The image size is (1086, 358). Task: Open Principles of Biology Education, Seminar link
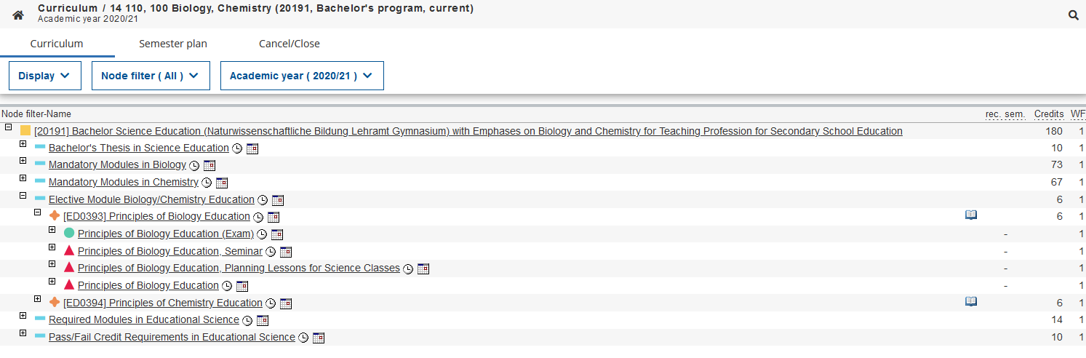tap(170, 251)
